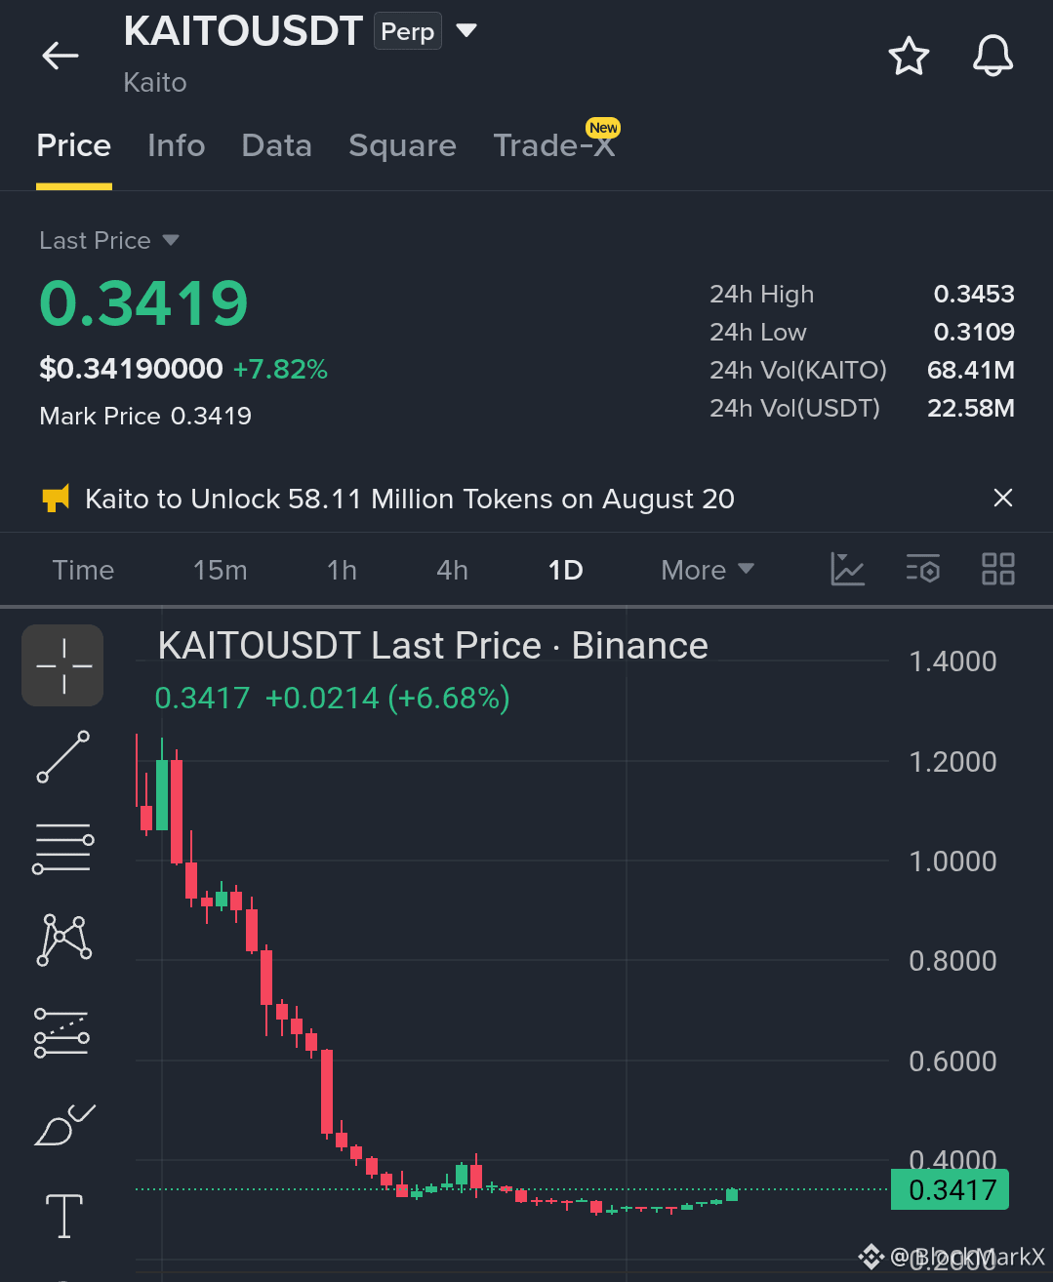Select the XABCD pattern drawing tool
Viewport: 1053px width, 1282px height.
pyautogui.click(x=64, y=940)
